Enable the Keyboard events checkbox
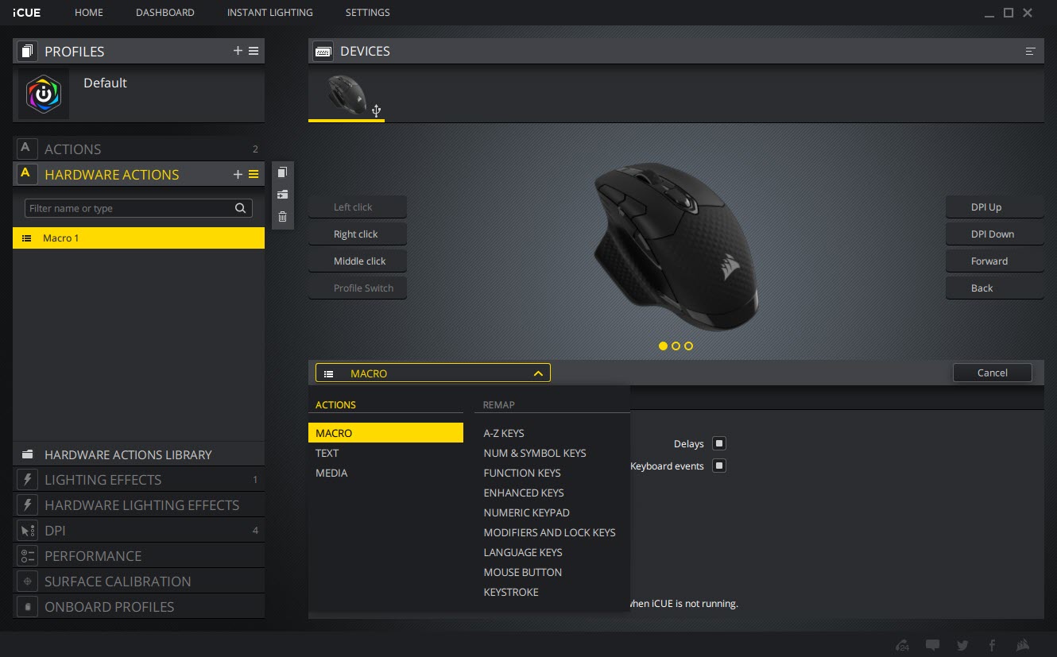Image resolution: width=1057 pixels, height=657 pixels. tap(719, 466)
